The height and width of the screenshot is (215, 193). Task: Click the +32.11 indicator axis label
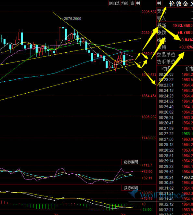[147, 178]
